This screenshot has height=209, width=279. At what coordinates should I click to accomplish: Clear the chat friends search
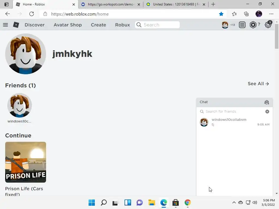tap(267, 111)
